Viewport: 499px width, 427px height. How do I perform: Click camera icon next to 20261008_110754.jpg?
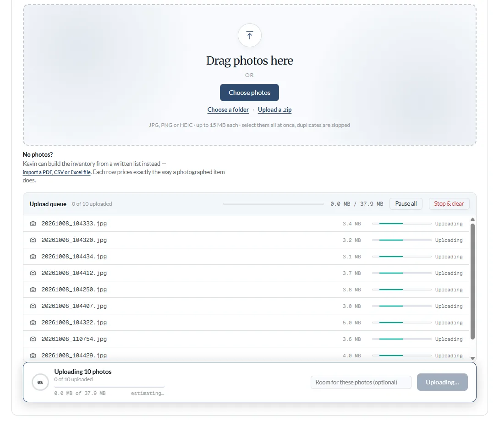click(x=33, y=339)
